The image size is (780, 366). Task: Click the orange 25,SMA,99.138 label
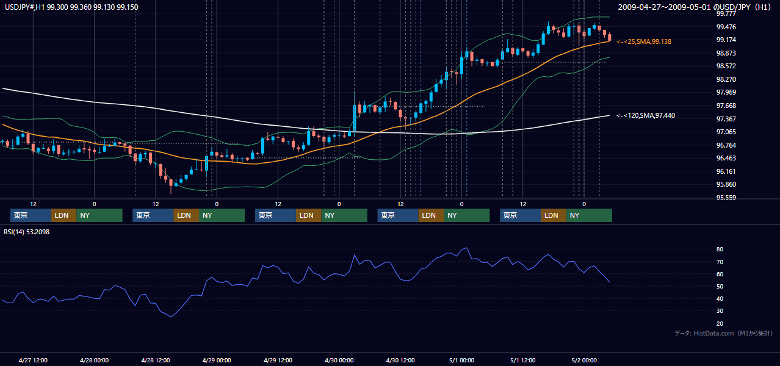click(x=645, y=41)
